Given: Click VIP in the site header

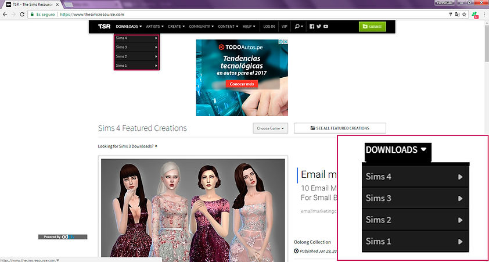Looking at the screenshot, I should click(x=285, y=27).
